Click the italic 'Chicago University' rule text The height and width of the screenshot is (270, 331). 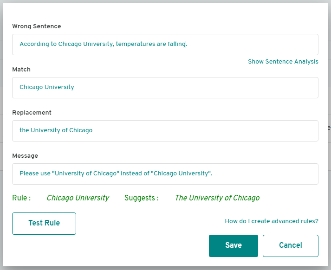point(78,198)
